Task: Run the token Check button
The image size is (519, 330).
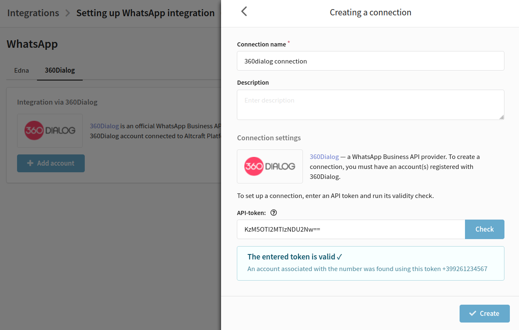Action: click(x=485, y=229)
